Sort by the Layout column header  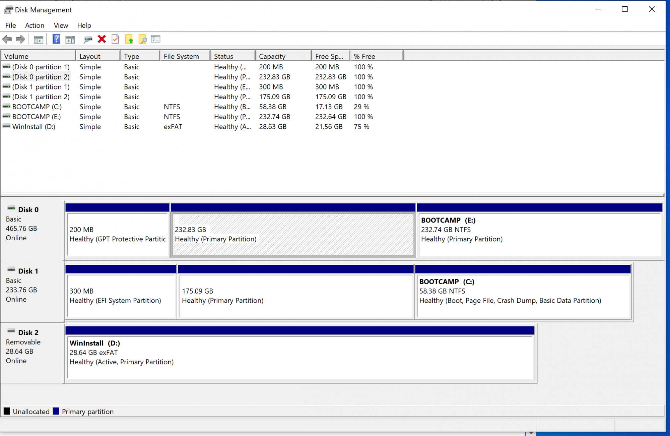tap(98, 56)
